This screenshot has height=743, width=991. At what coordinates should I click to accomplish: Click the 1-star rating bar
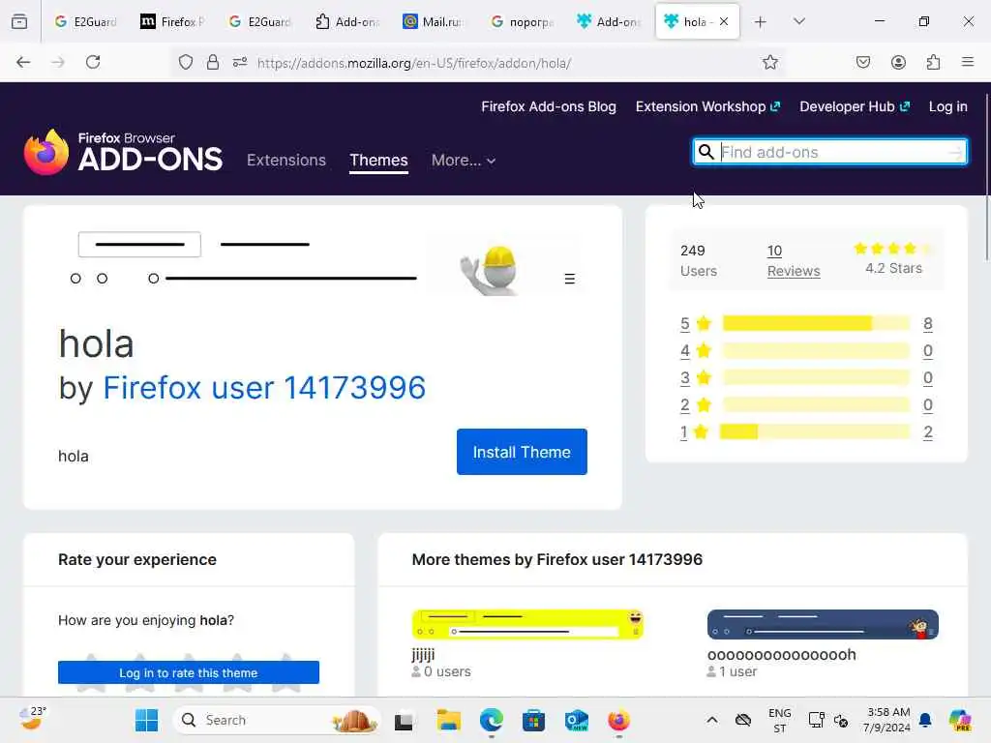[815, 432]
